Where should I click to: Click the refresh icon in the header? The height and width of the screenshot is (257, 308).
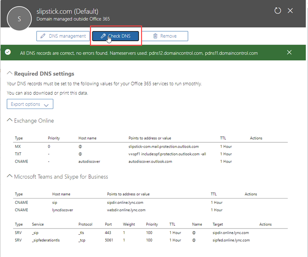278,11
